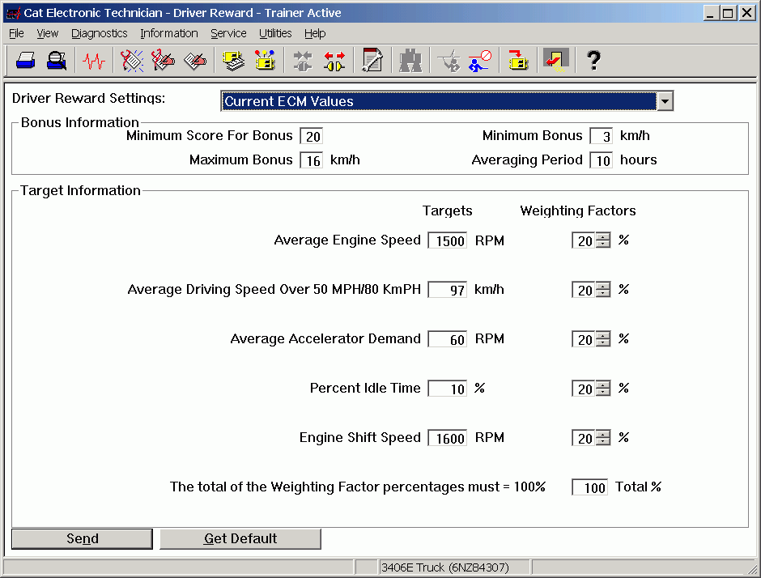Open the red waveform Status tool

[94, 61]
